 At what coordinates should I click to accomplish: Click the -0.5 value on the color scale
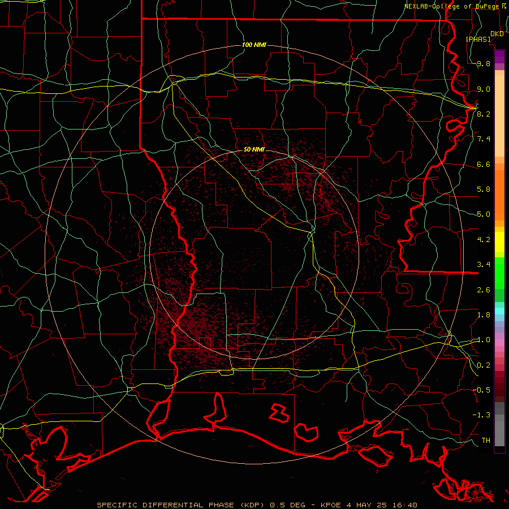481,390
